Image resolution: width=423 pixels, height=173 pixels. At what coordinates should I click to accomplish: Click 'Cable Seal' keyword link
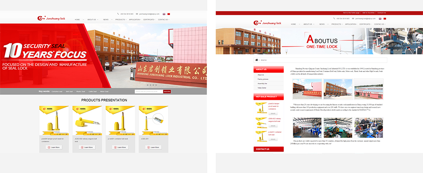pyautogui.click(x=93, y=91)
